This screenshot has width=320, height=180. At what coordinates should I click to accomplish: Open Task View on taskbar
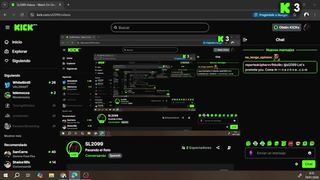coord(28,175)
